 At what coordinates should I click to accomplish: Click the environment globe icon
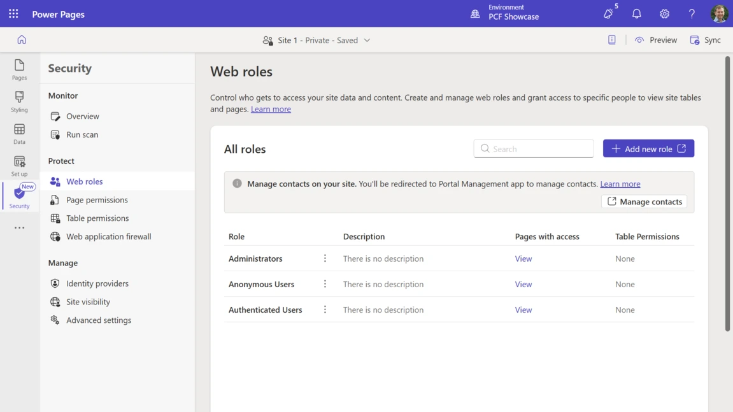coord(475,13)
